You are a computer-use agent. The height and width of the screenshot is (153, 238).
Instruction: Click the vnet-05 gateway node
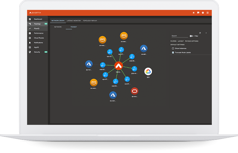click(x=116, y=81)
